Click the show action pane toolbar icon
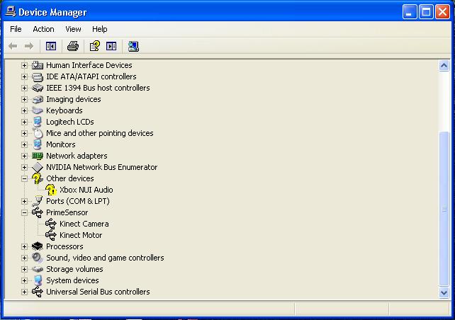The height and width of the screenshot is (320, 455). 111,46
